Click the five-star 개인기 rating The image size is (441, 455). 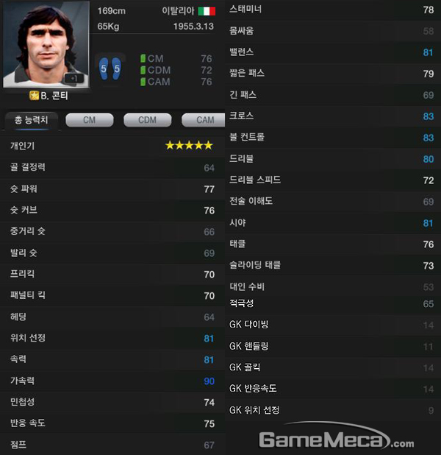point(189,145)
